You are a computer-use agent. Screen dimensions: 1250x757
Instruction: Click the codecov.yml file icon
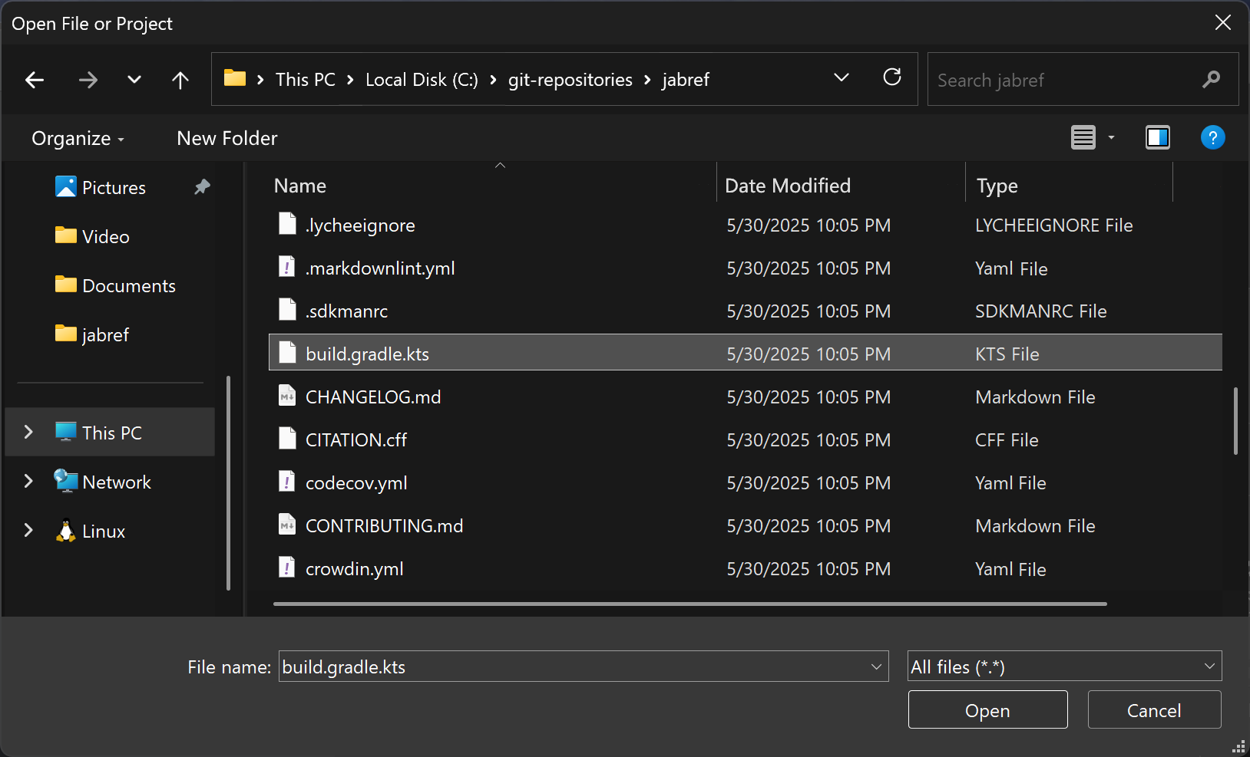[x=287, y=482]
